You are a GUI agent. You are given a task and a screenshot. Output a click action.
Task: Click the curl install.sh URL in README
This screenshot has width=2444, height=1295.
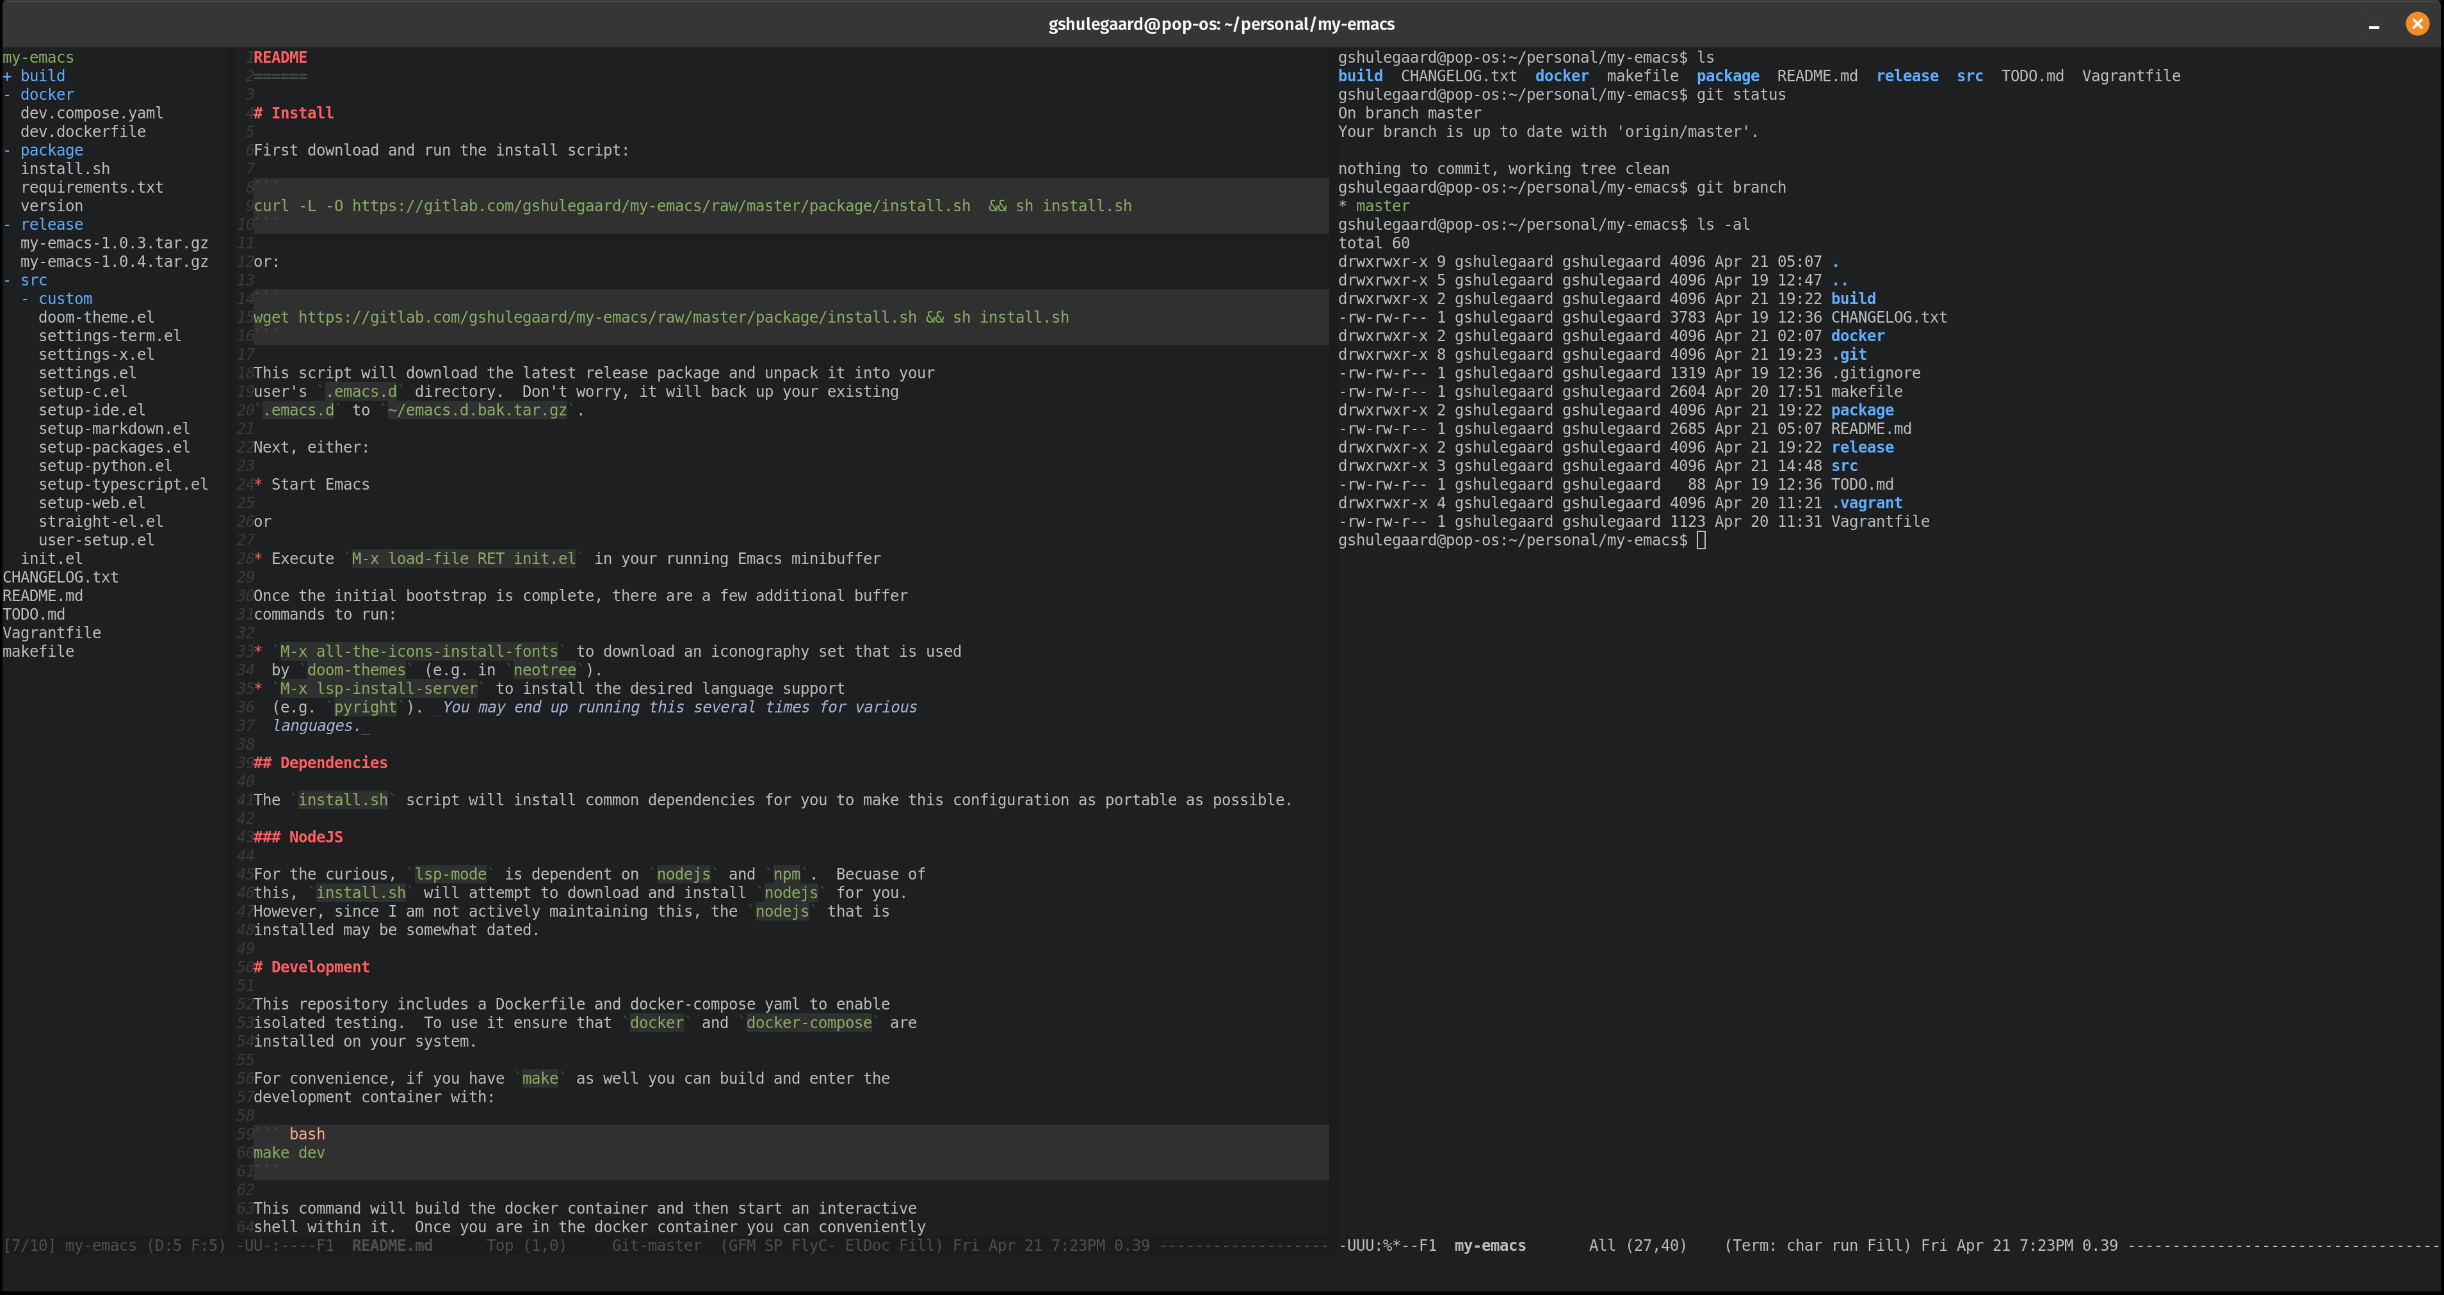[661, 206]
